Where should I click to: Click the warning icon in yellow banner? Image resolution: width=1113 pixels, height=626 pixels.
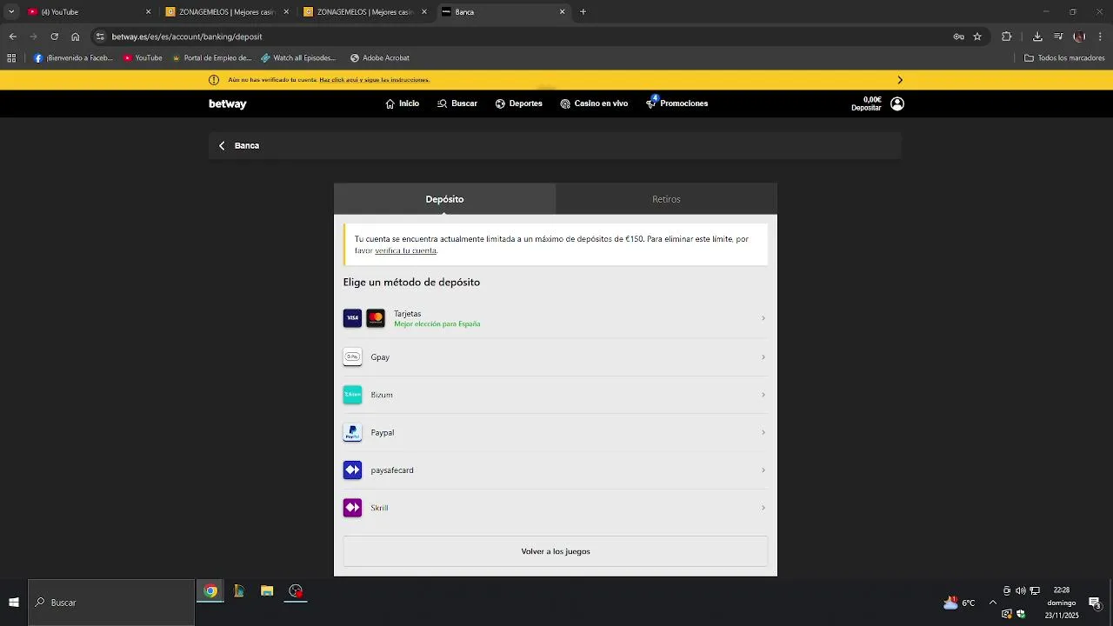214,80
